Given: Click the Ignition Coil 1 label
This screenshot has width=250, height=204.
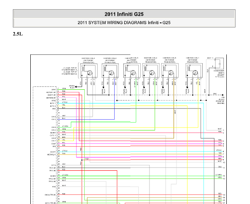Looking at the screenshot, I should pyautogui.click(x=192, y=60).
